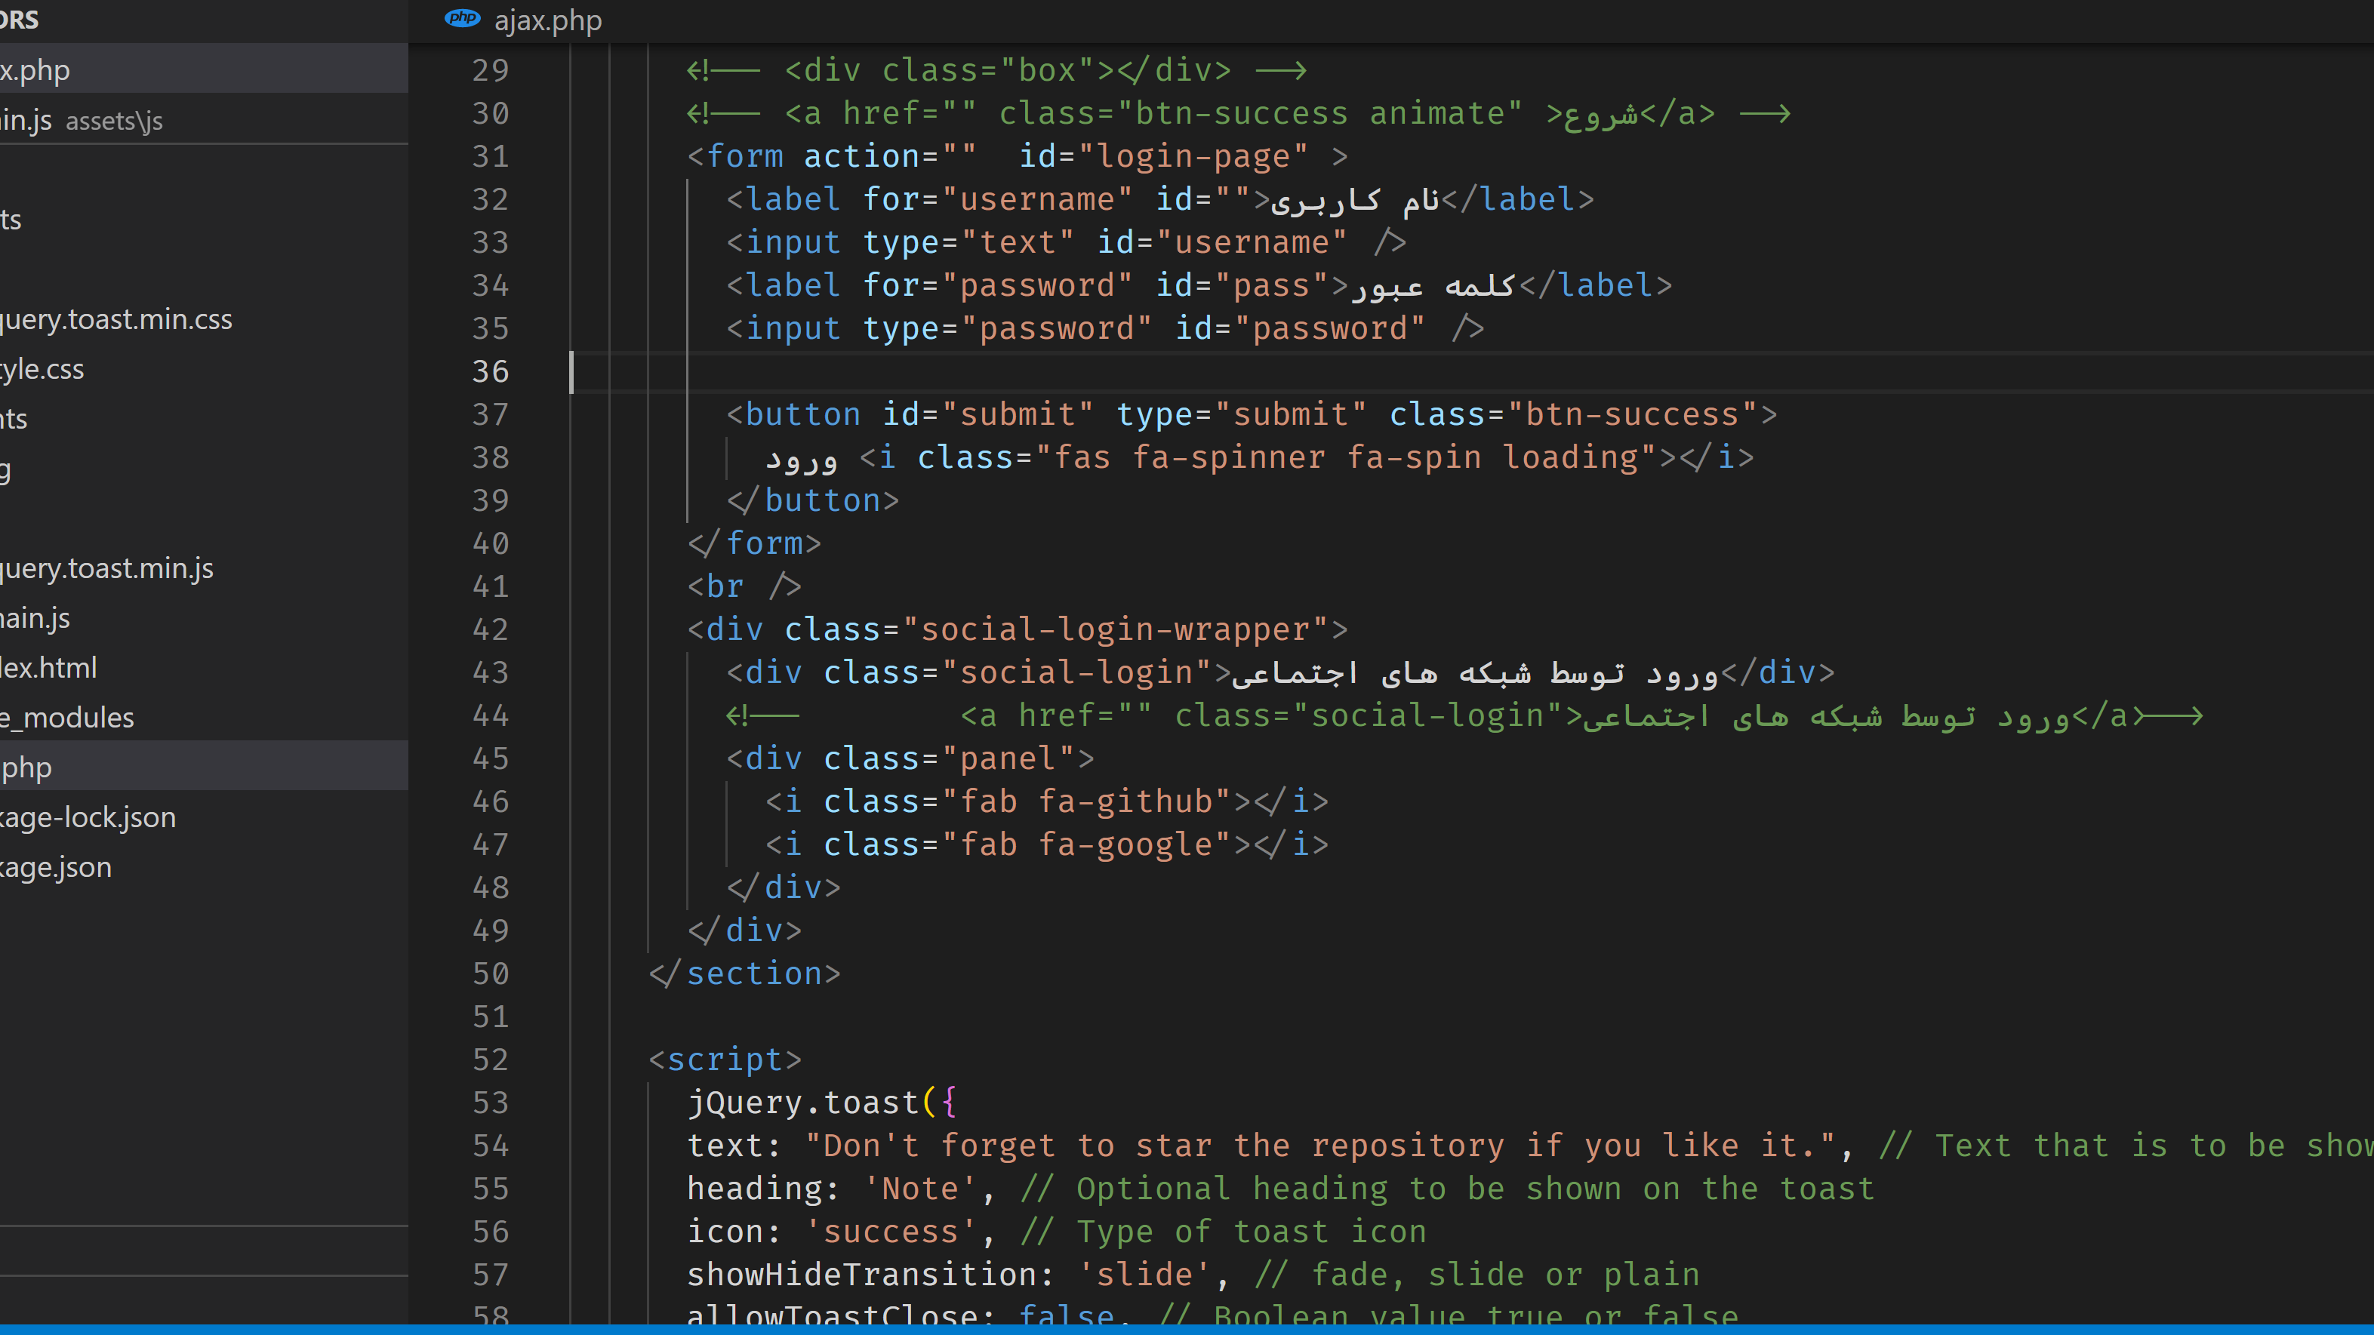This screenshot has height=1335, width=2374.
Task: Select the ajax.php editor tab label
Action: point(547,20)
